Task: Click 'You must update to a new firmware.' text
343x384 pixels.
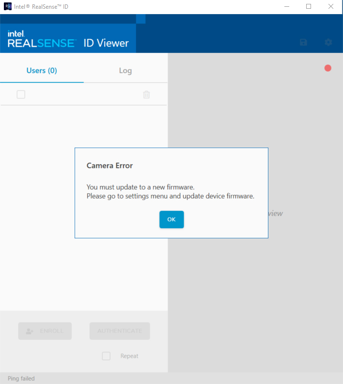Action: coord(140,187)
